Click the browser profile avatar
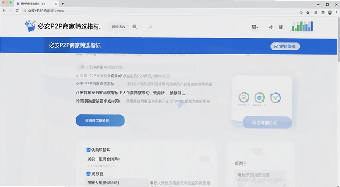This screenshot has height=187, width=340. [330, 13]
